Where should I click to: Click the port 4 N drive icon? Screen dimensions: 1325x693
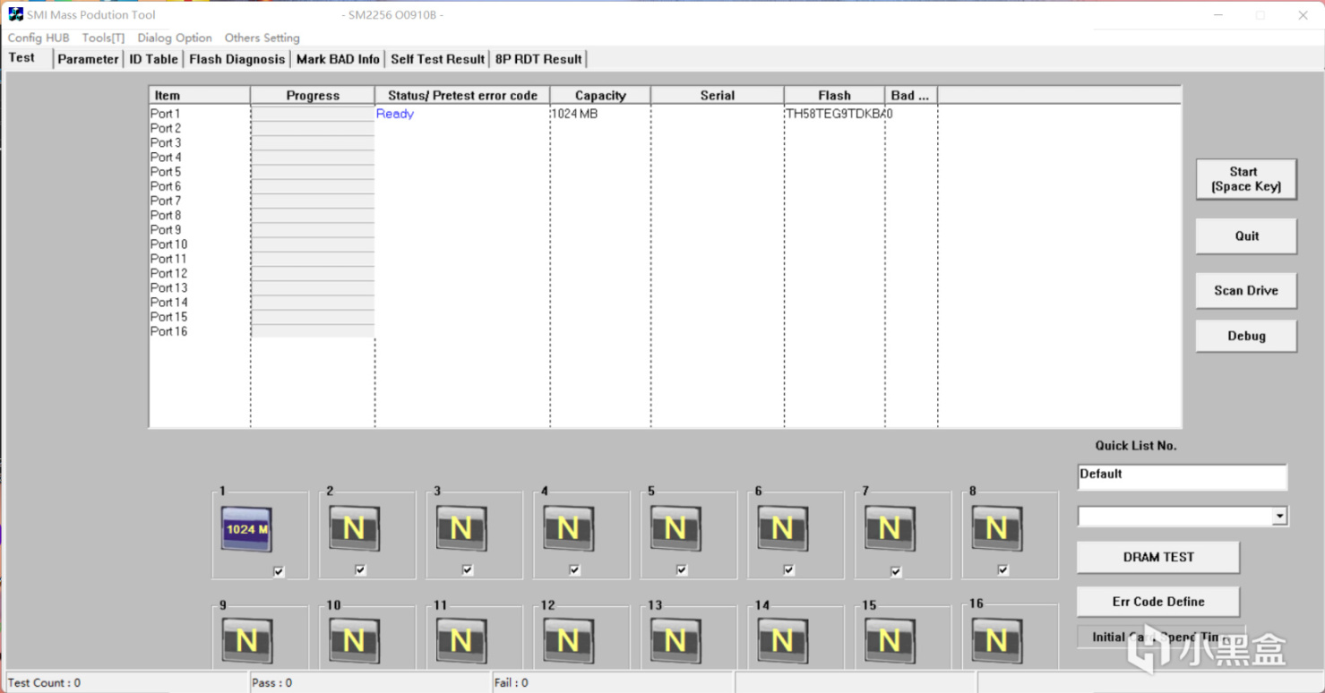[568, 529]
